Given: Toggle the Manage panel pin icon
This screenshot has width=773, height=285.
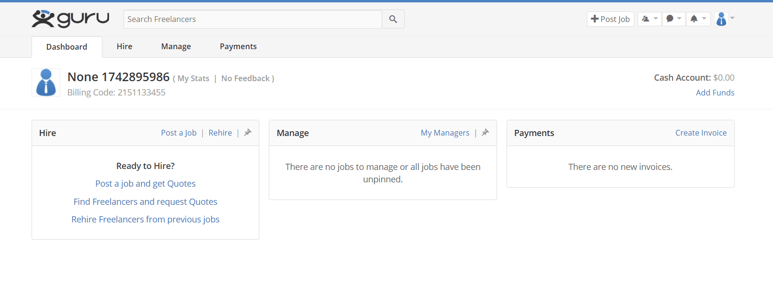Looking at the screenshot, I should (x=485, y=132).
